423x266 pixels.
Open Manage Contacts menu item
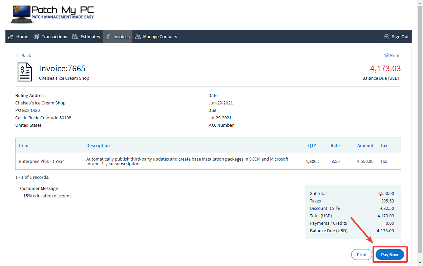156,37
